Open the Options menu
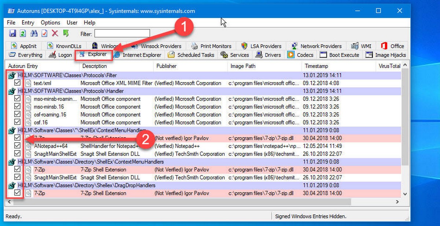The width and height of the screenshot is (440, 226). point(51,23)
